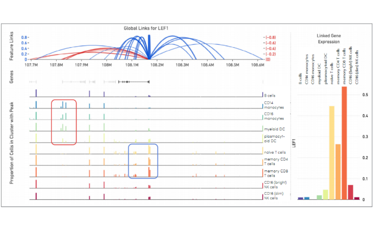Click the thick blue link peak near 108.2M
Viewport: 374px width, 231px height.
[149, 48]
